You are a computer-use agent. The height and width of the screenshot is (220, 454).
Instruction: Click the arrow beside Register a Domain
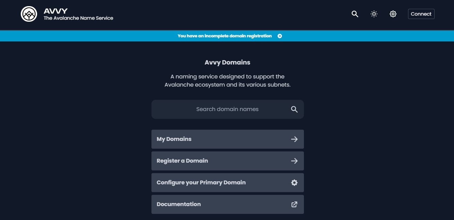[294, 161]
